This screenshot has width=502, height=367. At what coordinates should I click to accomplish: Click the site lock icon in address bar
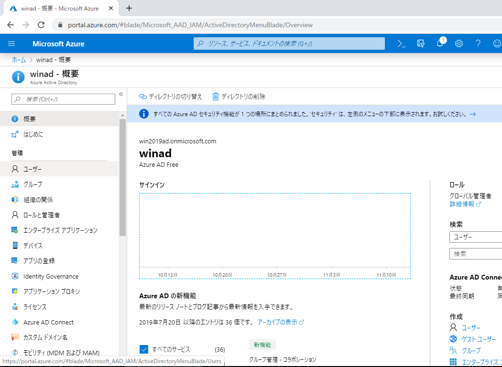pos(60,25)
